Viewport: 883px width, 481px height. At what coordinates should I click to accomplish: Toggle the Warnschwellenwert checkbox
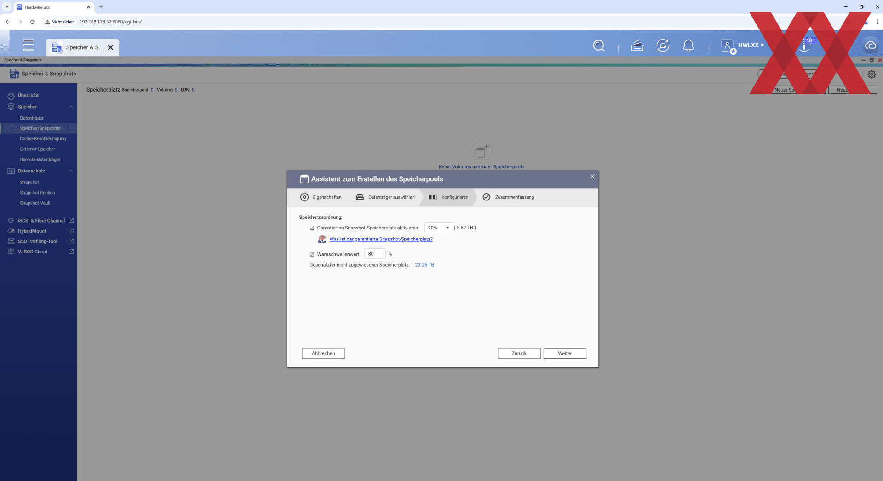pos(312,254)
